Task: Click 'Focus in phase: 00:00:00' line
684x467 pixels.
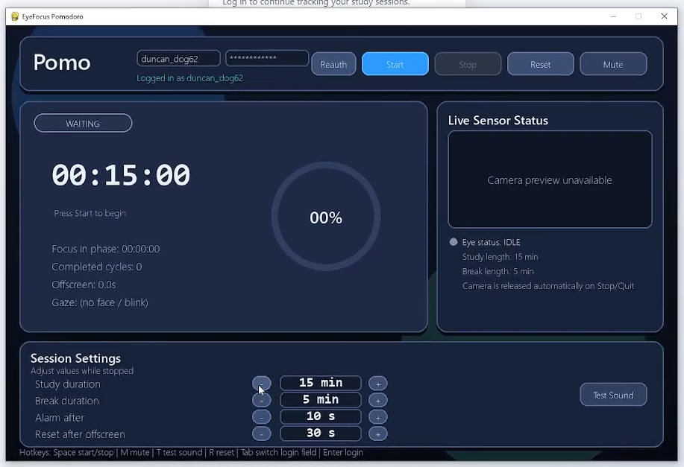Action: pyautogui.click(x=106, y=249)
